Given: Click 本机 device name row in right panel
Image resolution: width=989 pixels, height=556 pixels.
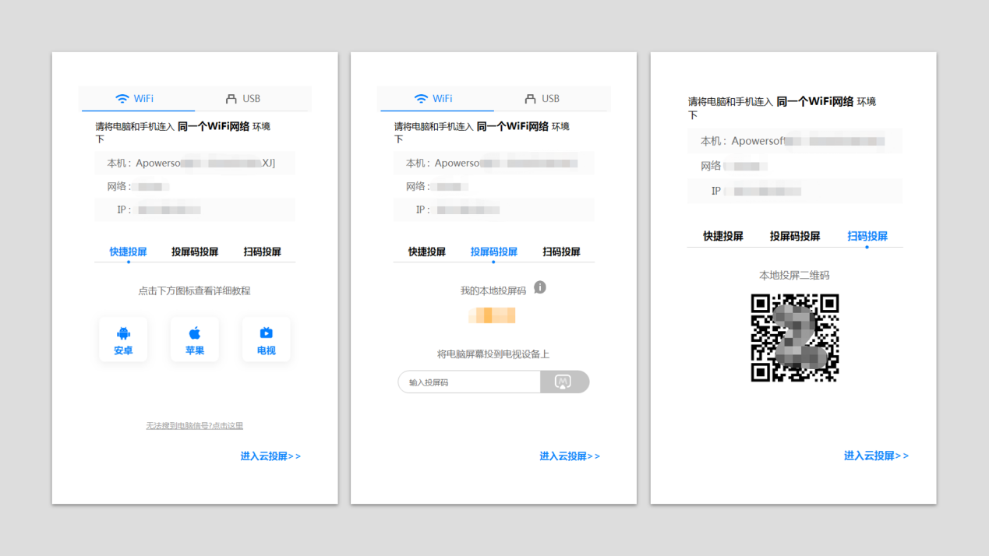Looking at the screenshot, I should [x=795, y=141].
